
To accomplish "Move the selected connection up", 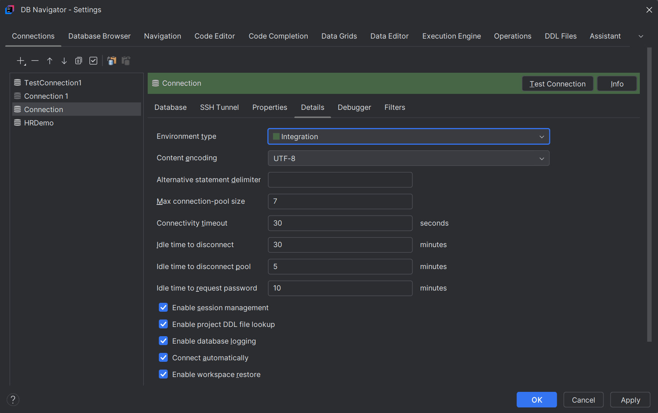I will coord(49,60).
